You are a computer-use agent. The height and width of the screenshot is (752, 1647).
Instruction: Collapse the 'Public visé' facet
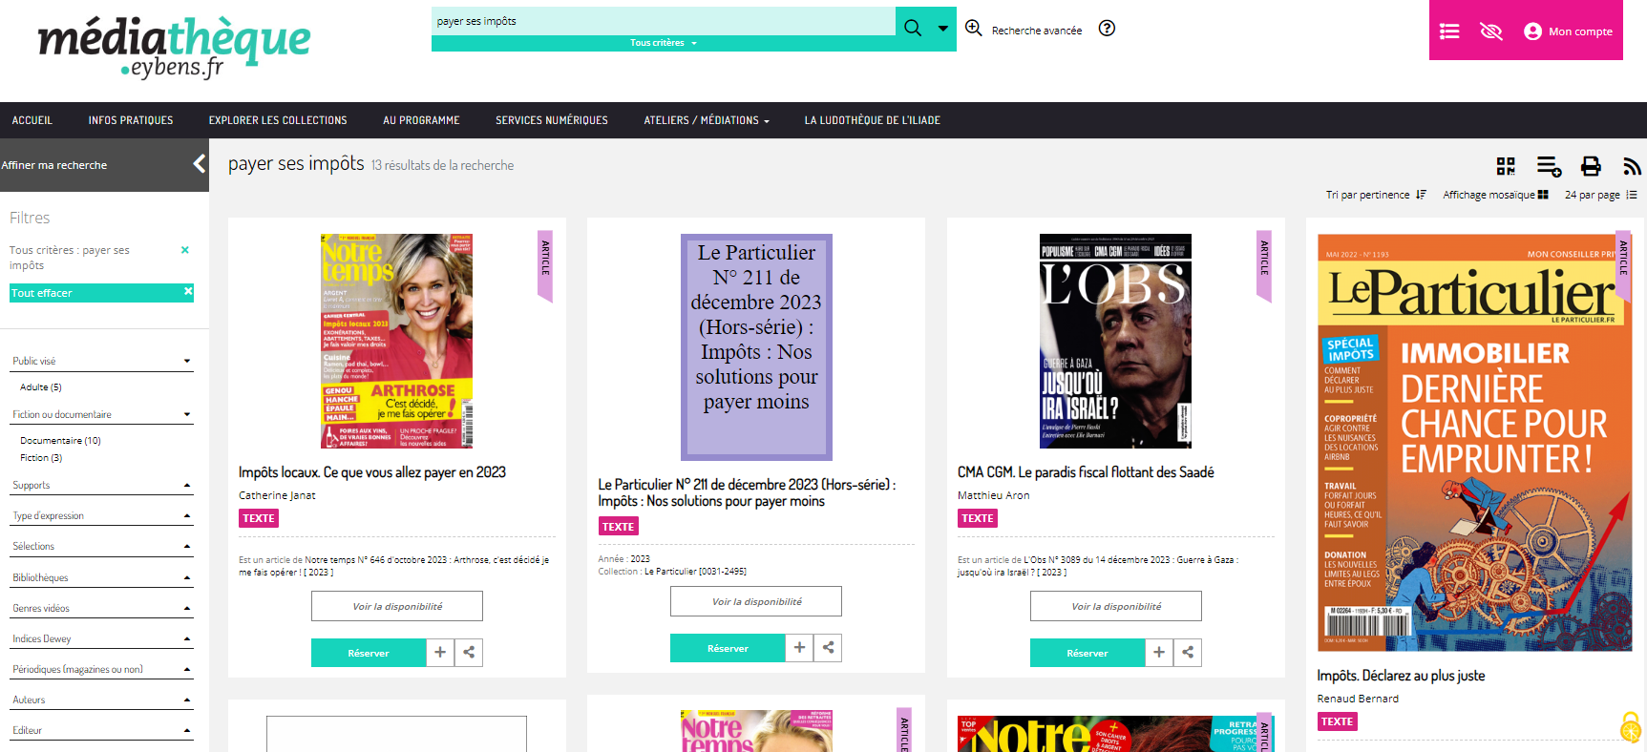101,361
